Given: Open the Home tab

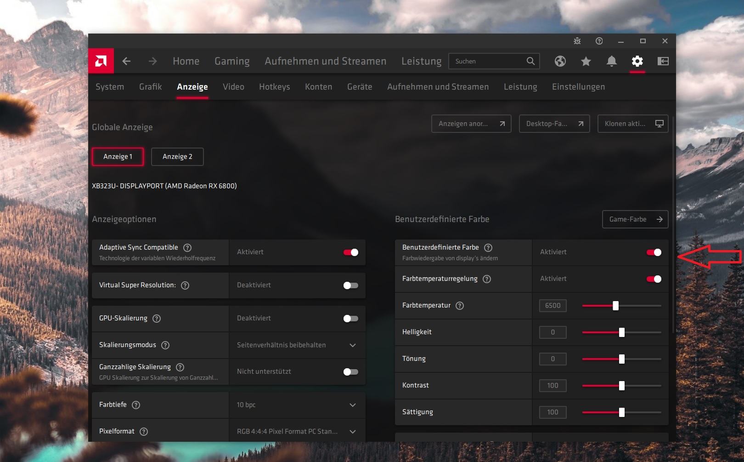Looking at the screenshot, I should (x=186, y=61).
